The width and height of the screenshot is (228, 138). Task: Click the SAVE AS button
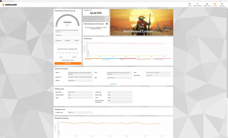point(74,57)
